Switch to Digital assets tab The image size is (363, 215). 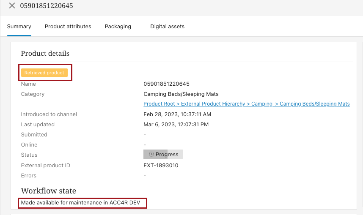coord(167,26)
